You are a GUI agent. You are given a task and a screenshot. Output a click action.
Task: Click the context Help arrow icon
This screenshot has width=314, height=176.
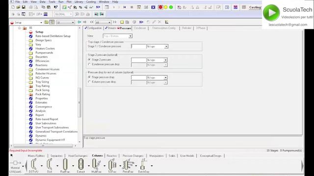55,7
